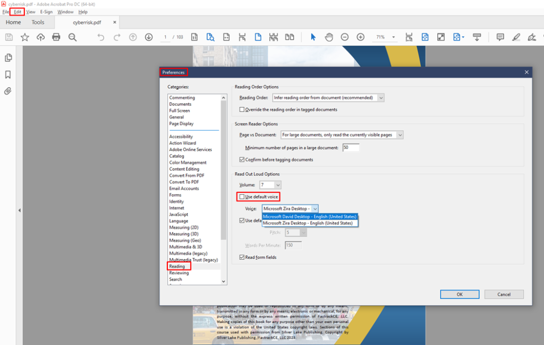Open the zoom level 71% dropdown
This screenshot has height=345, width=544.
click(394, 37)
